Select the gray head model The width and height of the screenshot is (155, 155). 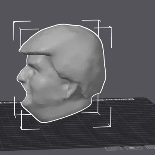point(62,73)
